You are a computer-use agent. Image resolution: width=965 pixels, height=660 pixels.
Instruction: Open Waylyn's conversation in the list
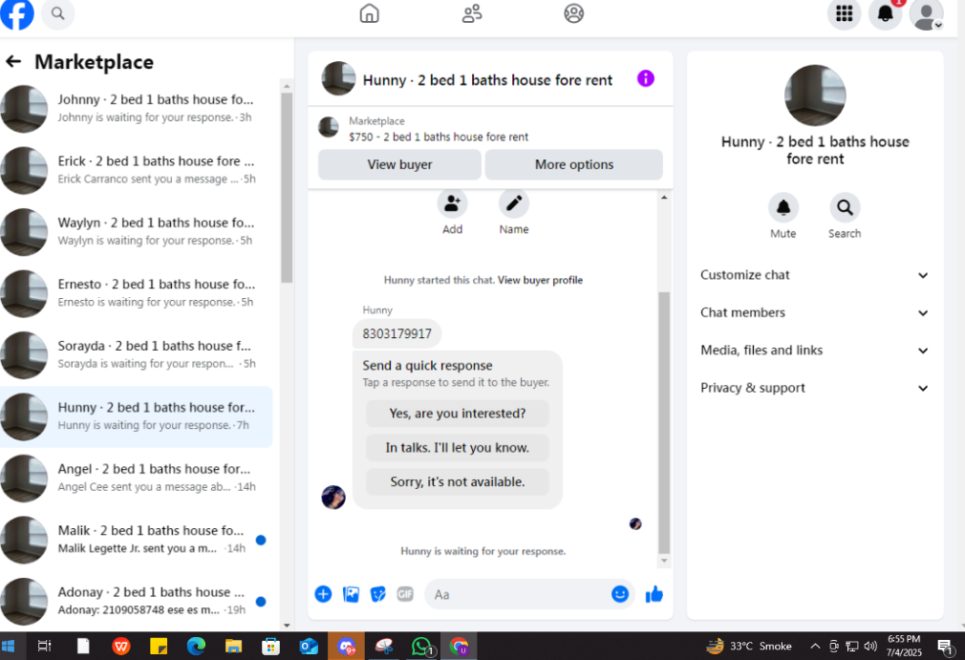[137, 231]
